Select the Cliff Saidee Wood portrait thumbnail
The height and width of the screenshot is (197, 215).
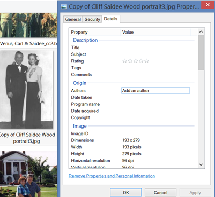point(26,89)
